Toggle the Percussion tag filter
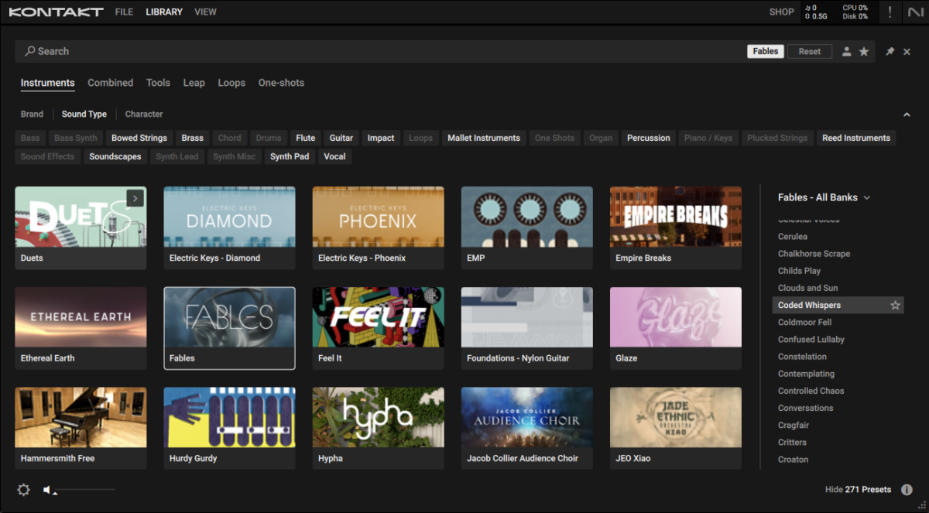This screenshot has width=929, height=513. [649, 138]
